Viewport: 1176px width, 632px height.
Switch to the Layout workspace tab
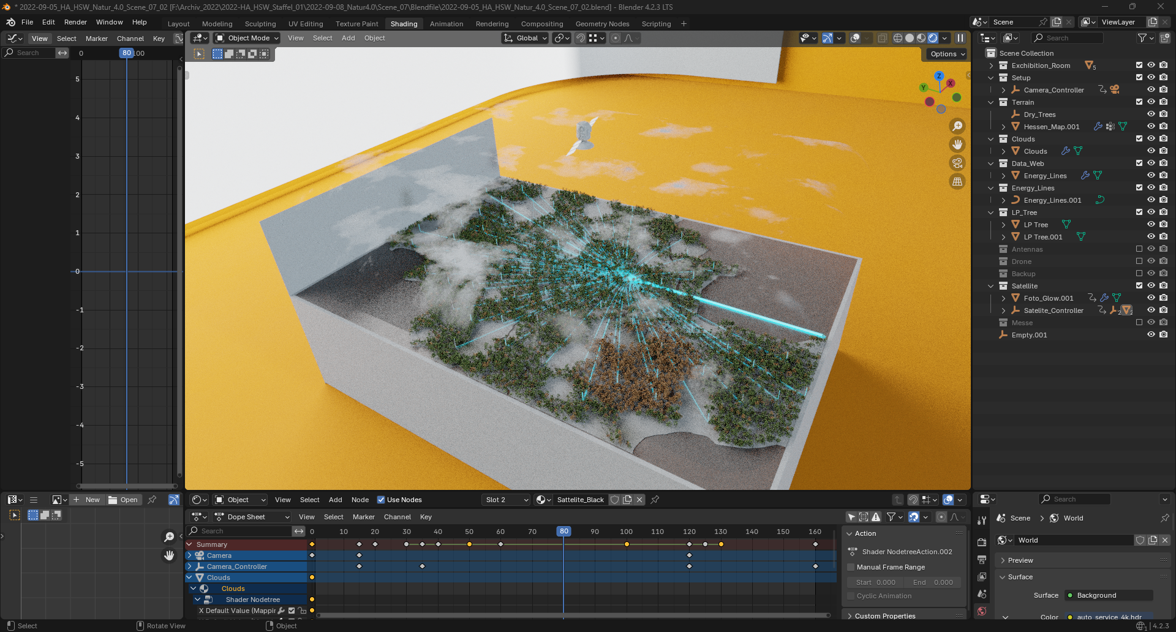click(179, 24)
